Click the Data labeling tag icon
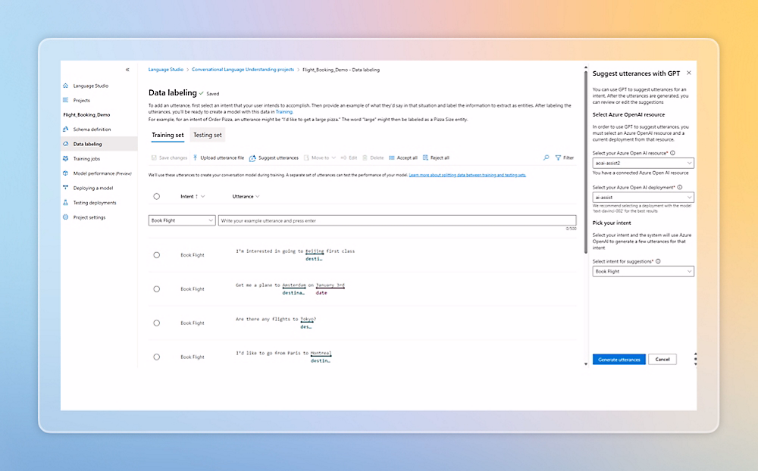This screenshot has width=758, height=471. click(x=65, y=144)
